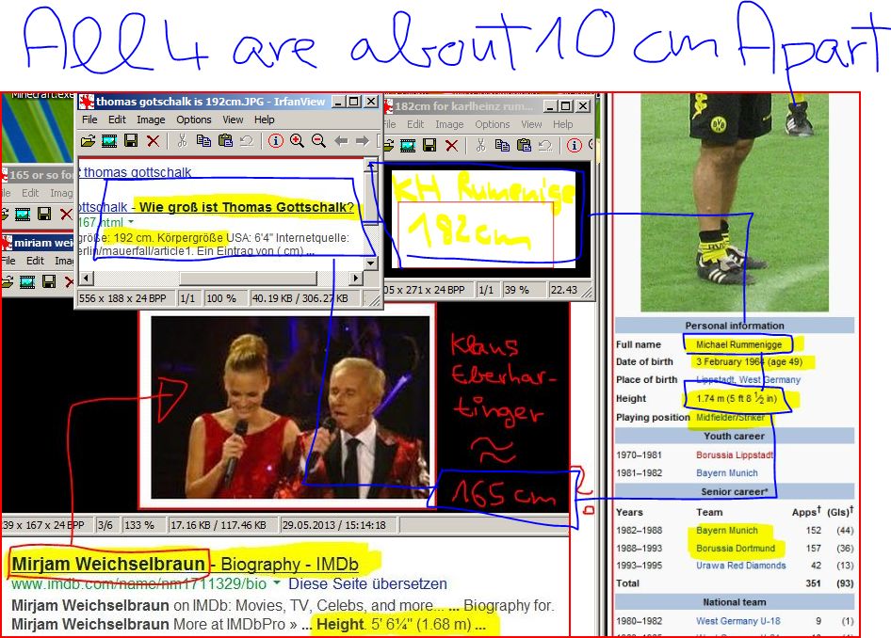
Task: Open View menu in Thomas Gotschalk window
Action: point(233,120)
